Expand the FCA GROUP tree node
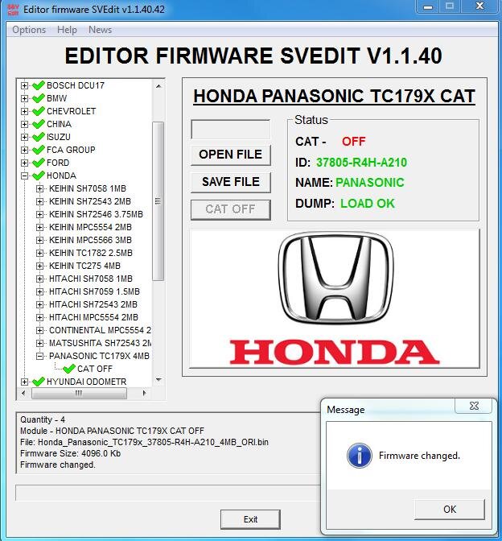This screenshot has width=502, height=541. click(x=24, y=150)
